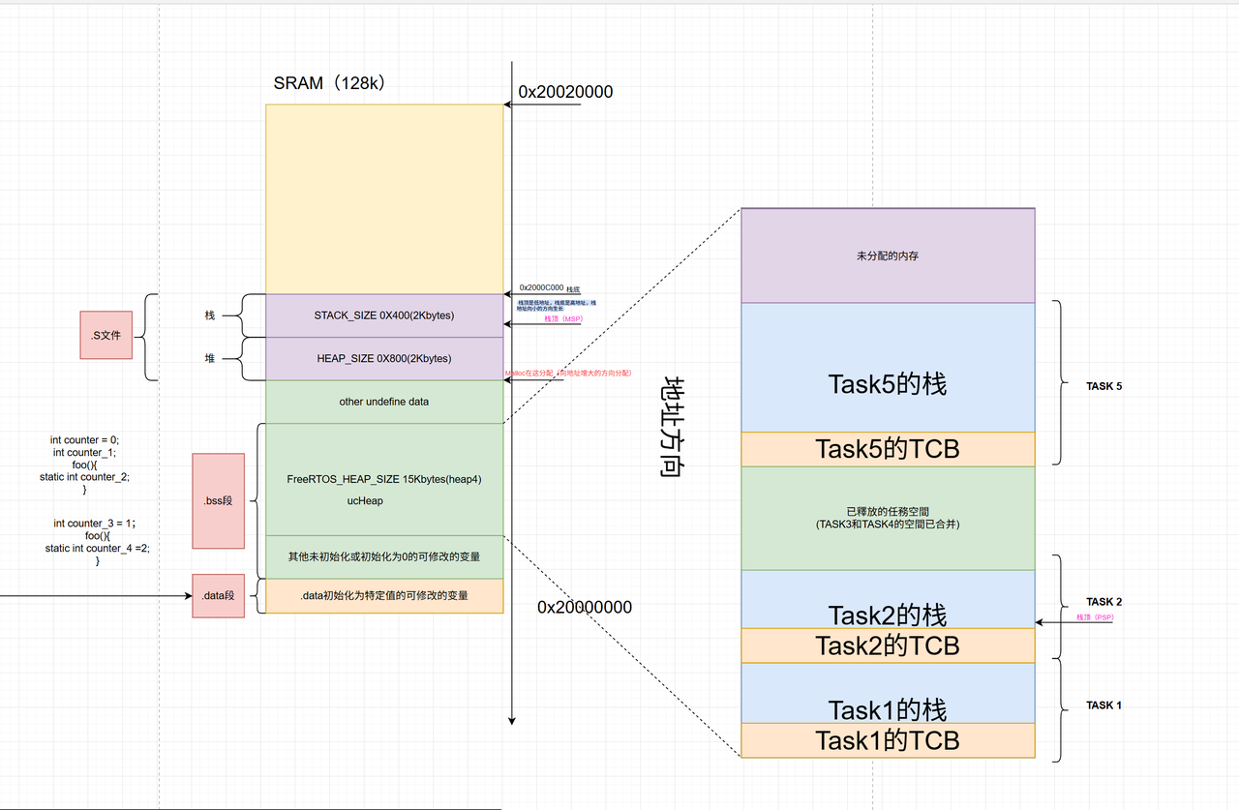1239x810 pixels.
Task: Click the 0x20020000 address label
Action: 566,92
